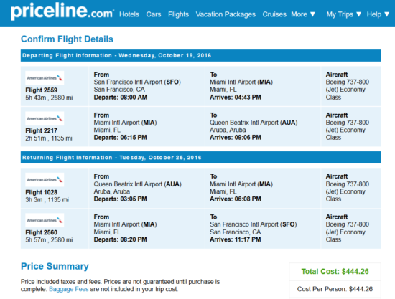Click American Airlines logo for Flight 2559

45,78
